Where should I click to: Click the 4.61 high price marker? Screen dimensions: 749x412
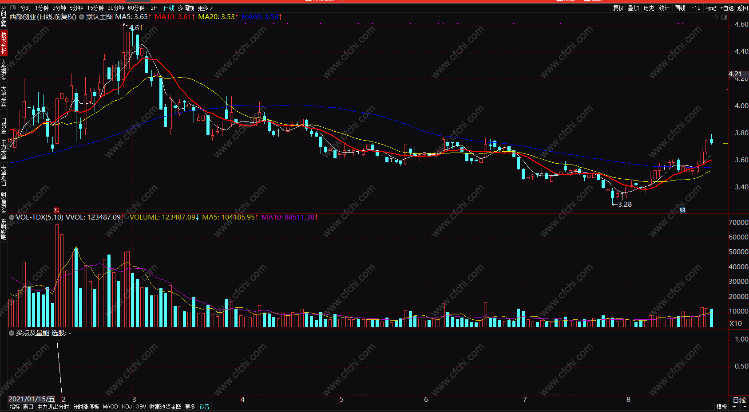click(136, 27)
